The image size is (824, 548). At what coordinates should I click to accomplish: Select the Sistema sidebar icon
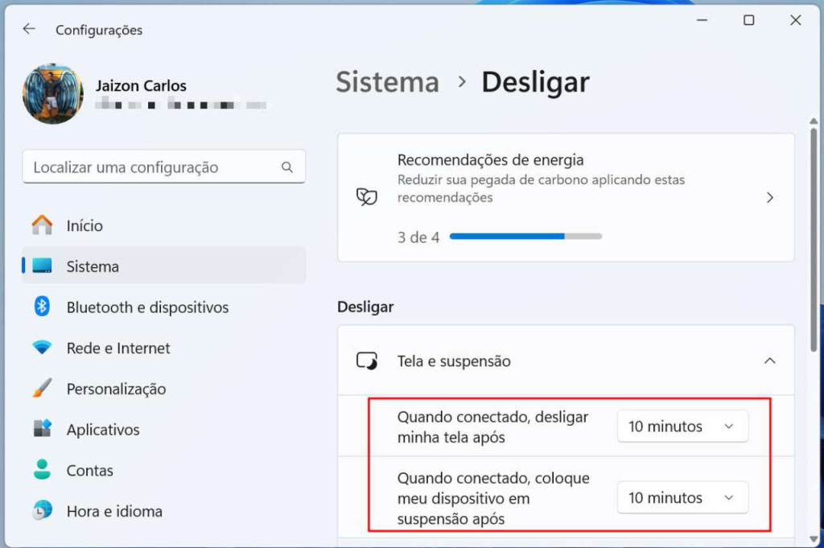pos(42,266)
